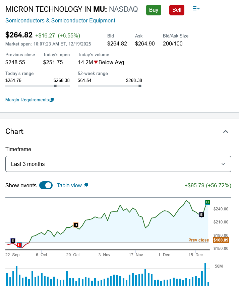This screenshot has height=288, width=239.
Task: Click the 3. Nov date axis label
Action: pos(104,255)
